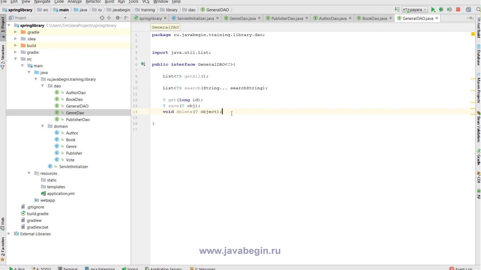Switch to the GenreDao.java tab

point(242,18)
